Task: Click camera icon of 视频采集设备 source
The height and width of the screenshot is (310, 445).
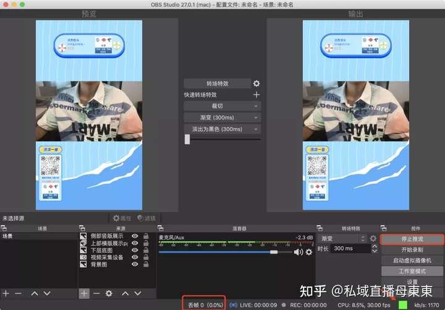Action: coord(83,257)
